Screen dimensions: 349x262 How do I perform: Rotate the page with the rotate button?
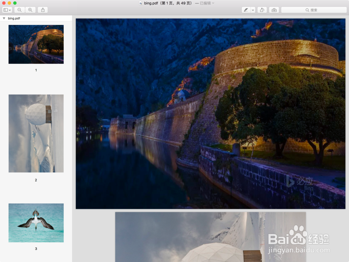click(262, 10)
